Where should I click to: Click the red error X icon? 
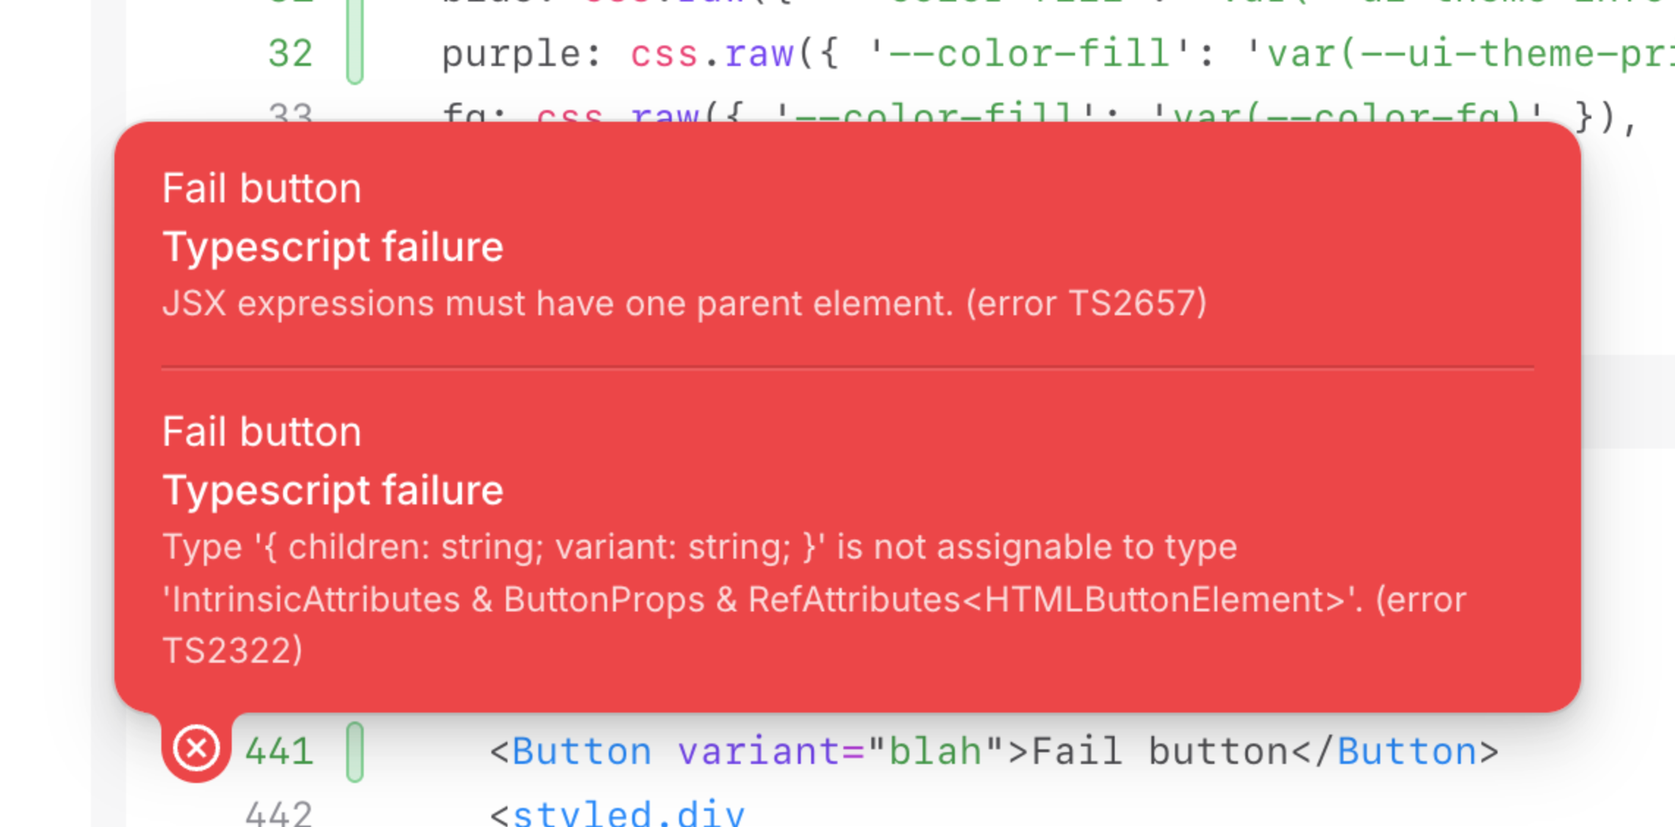tap(196, 749)
